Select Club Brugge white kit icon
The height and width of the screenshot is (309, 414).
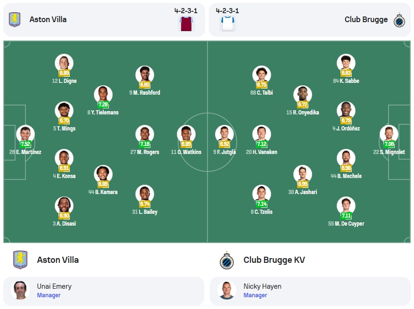[228, 24]
